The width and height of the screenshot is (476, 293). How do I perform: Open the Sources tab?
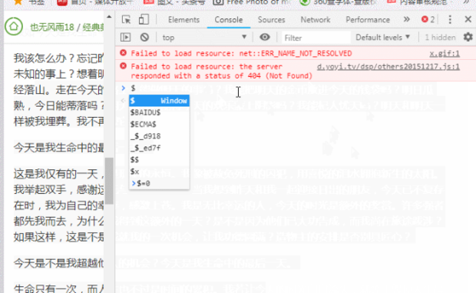(271, 20)
